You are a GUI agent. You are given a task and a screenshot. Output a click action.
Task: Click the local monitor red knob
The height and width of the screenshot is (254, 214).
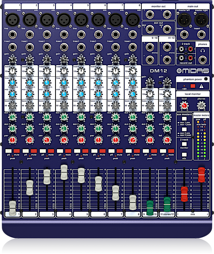coord(185,106)
